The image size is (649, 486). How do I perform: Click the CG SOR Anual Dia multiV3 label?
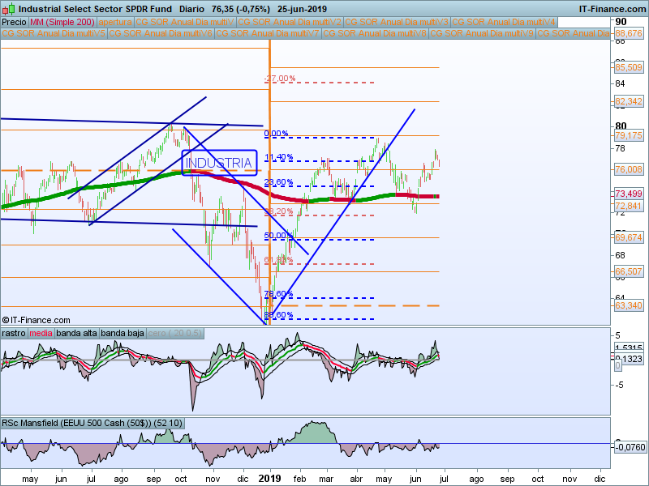[x=397, y=22]
